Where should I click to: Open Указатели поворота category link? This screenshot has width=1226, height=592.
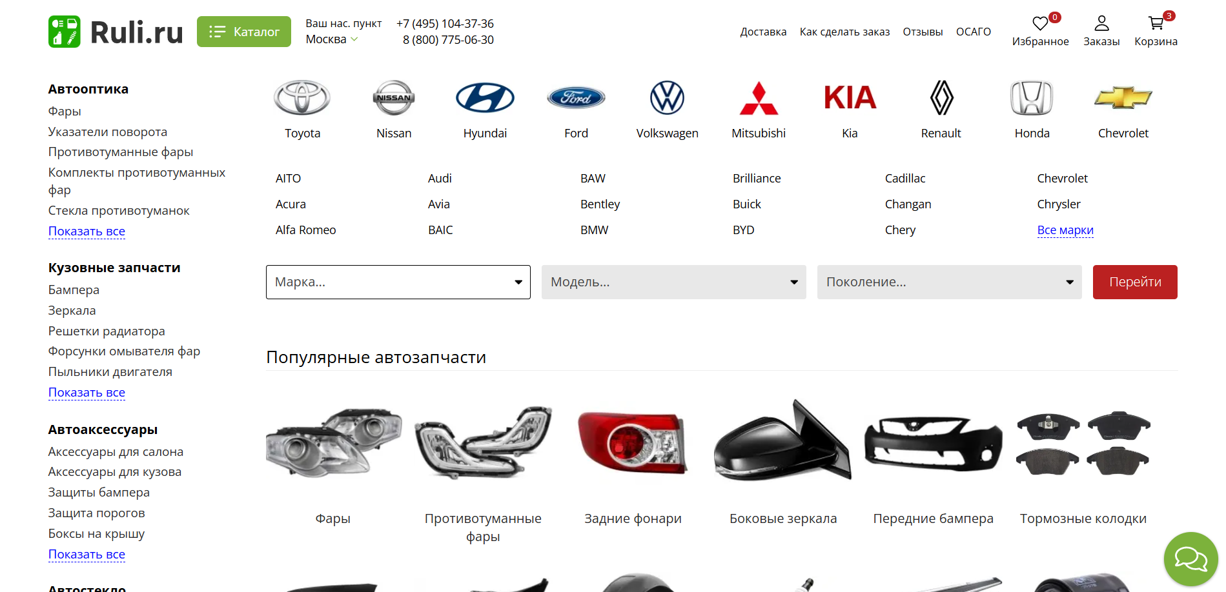point(108,132)
